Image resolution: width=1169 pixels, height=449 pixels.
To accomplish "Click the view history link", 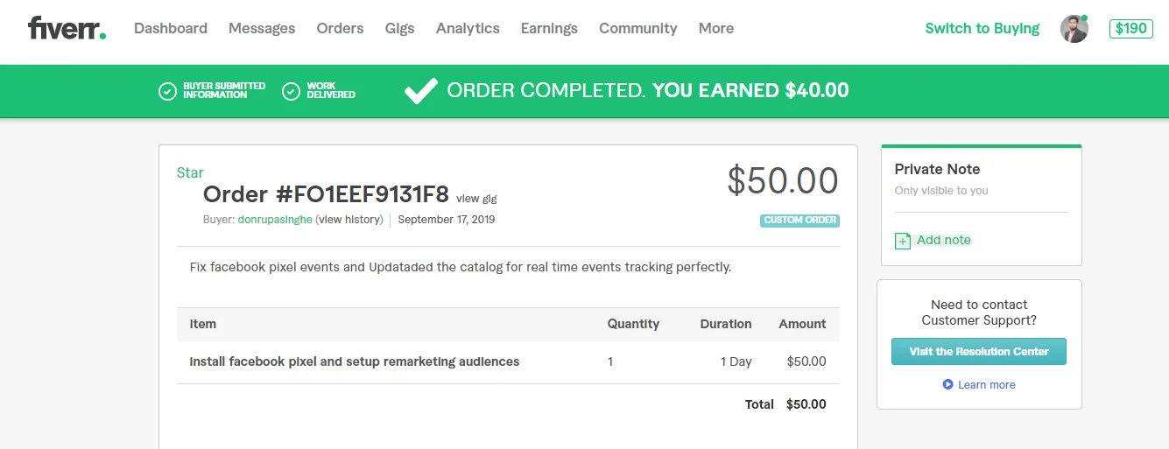I will click(x=350, y=220).
